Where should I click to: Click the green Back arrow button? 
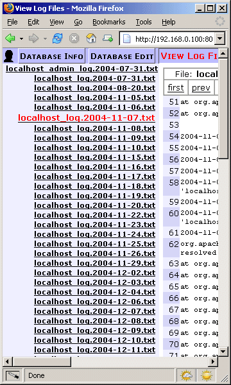(x=10, y=38)
